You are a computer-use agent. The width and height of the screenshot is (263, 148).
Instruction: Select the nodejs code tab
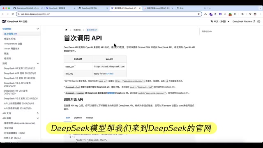pyautogui.click(x=90, y=118)
